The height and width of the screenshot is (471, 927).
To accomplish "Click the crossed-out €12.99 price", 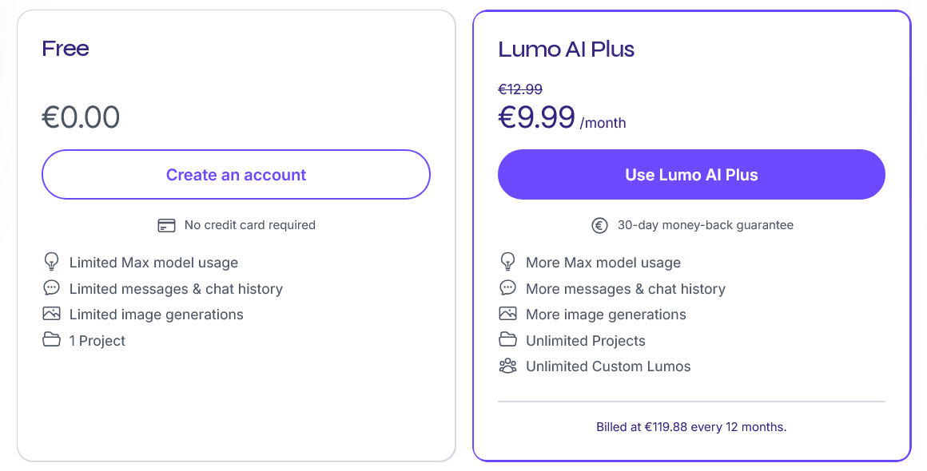I will [x=520, y=89].
